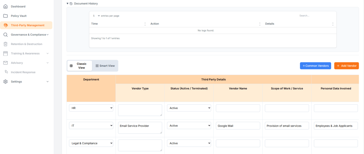Open the entries per page dropdown
This screenshot has height=154, width=364.
tap(96, 16)
